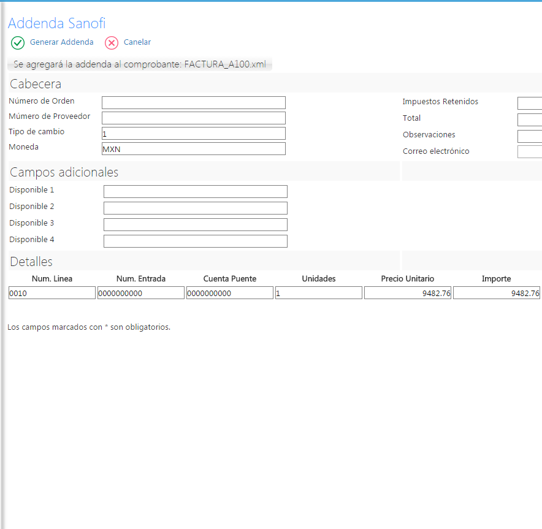Screen dimensions: 542x529
Task: Click the Correo electrónico label
Action: [x=436, y=151]
